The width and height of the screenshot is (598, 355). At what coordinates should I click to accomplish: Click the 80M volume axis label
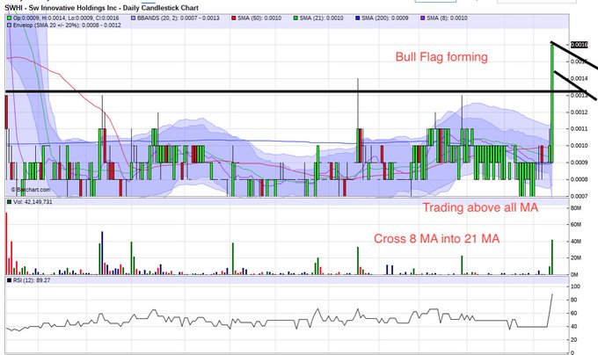coord(575,208)
